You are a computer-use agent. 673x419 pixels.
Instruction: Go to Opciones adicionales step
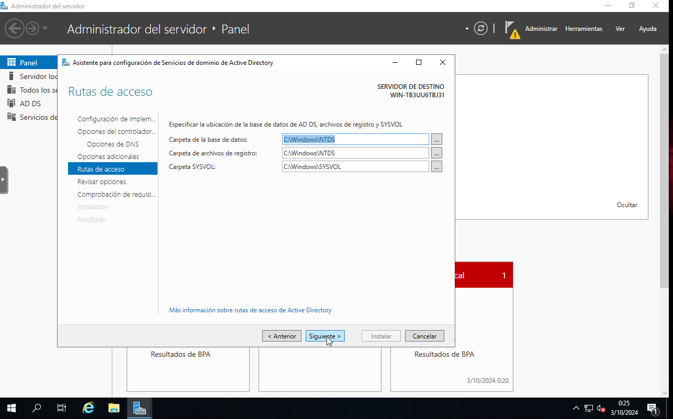108,156
